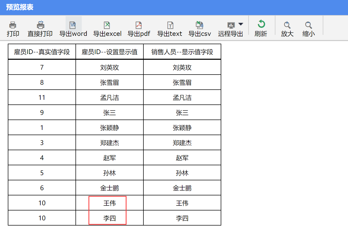Export report using 导出pdf icon
348x251 pixels.
139,25
